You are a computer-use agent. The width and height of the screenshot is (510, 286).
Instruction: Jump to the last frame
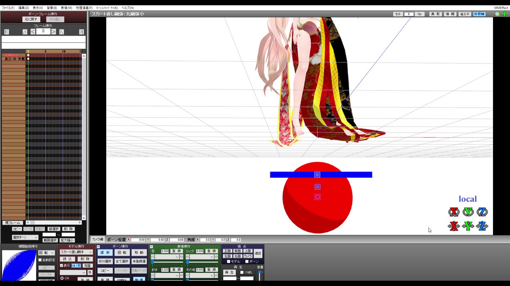tap(81, 31)
